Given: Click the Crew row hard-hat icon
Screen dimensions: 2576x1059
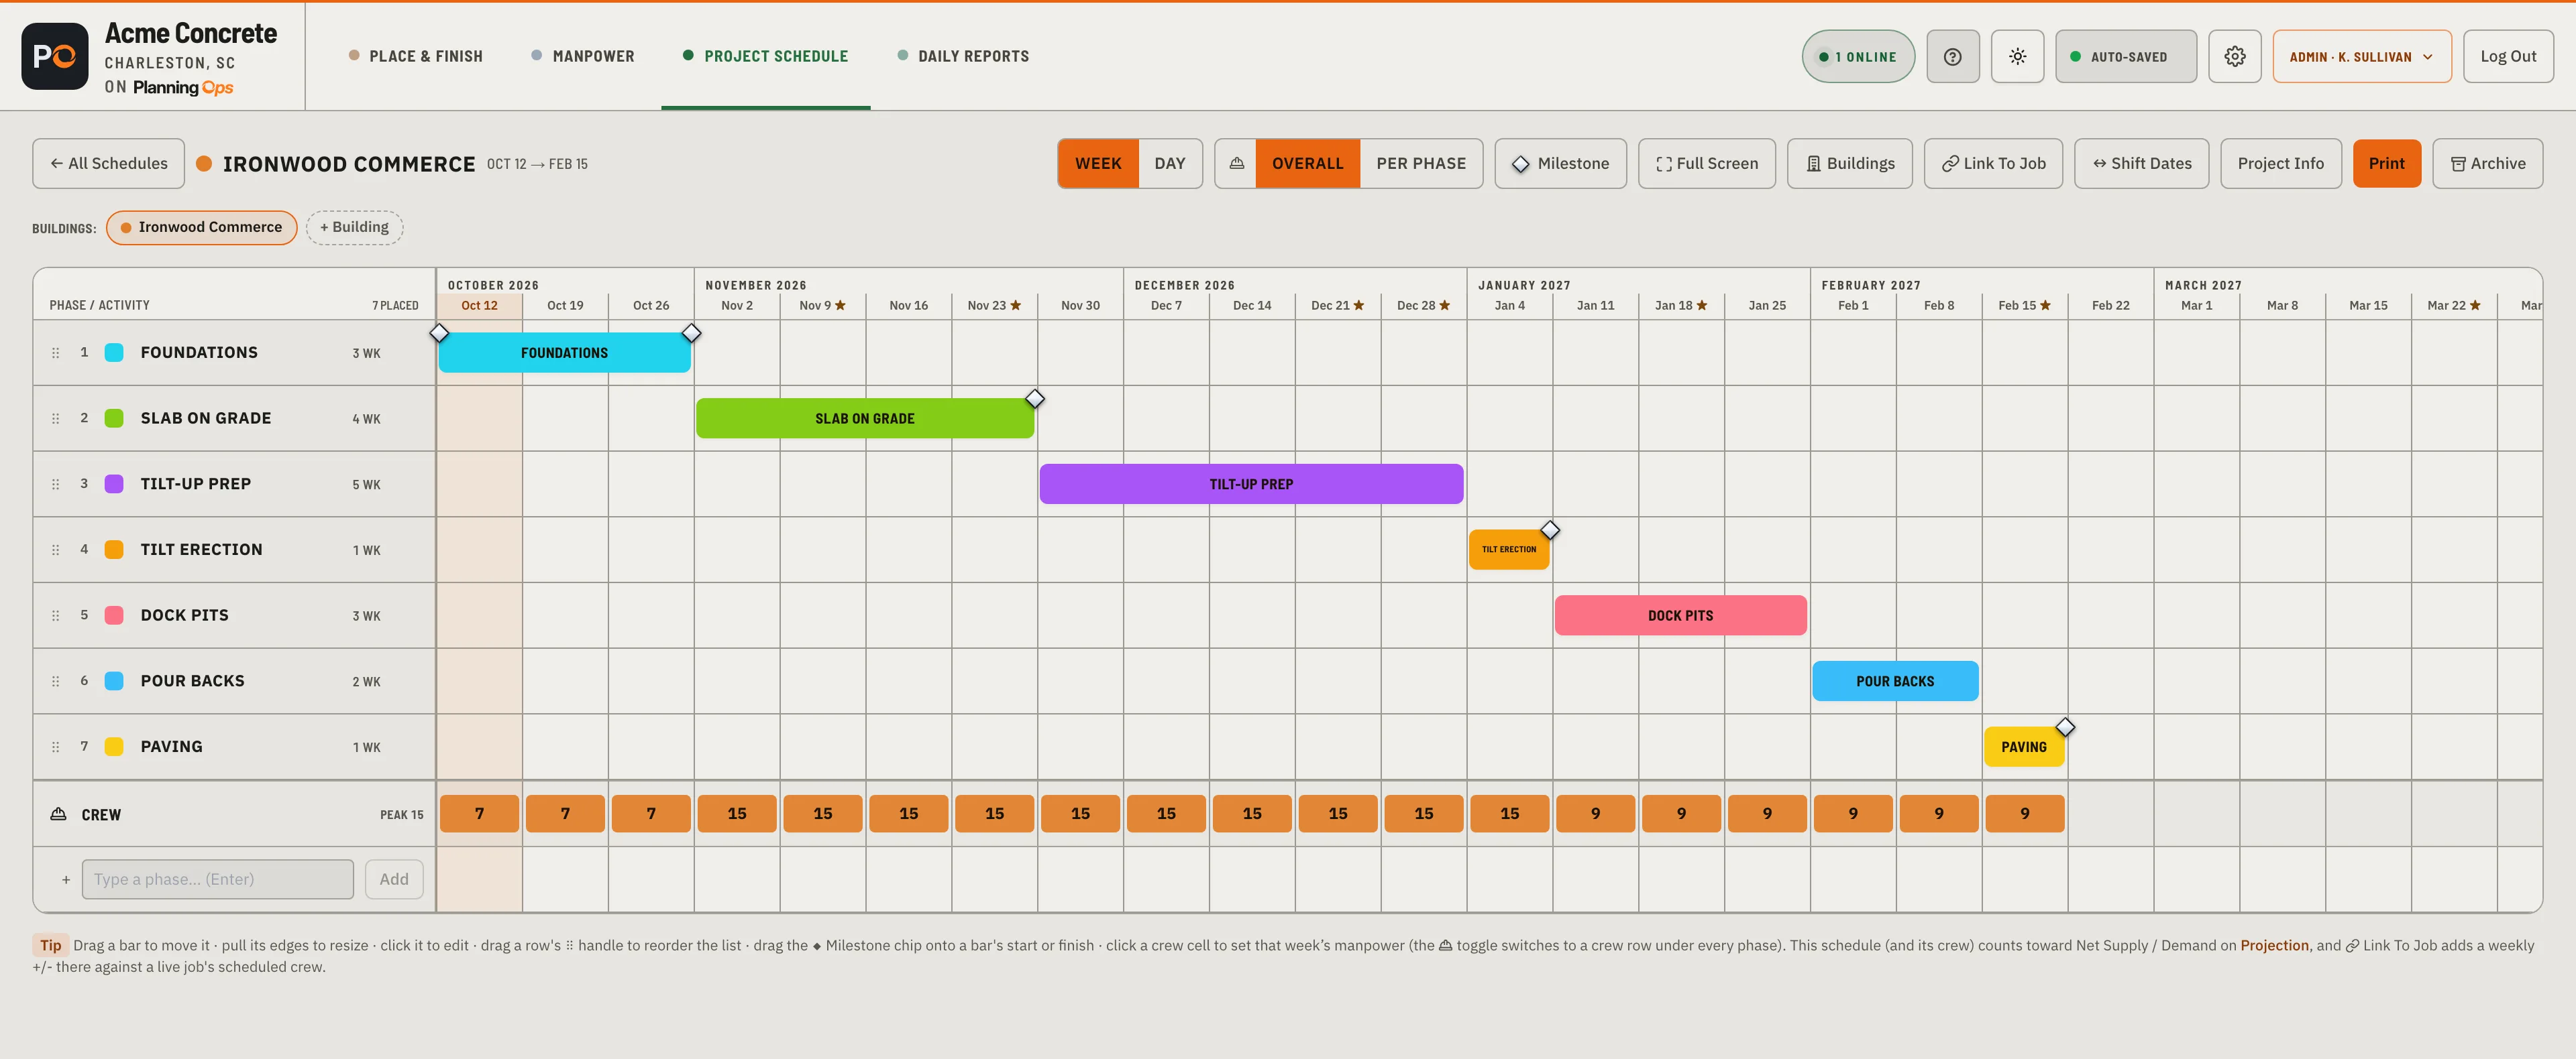Looking at the screenshot, I should point(59,814).
